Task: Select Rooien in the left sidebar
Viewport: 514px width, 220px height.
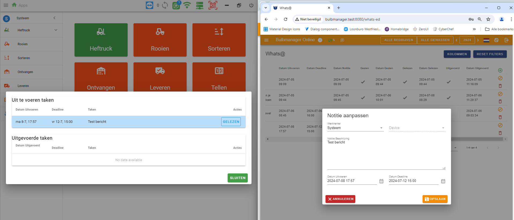Action: tap(23, 44)
